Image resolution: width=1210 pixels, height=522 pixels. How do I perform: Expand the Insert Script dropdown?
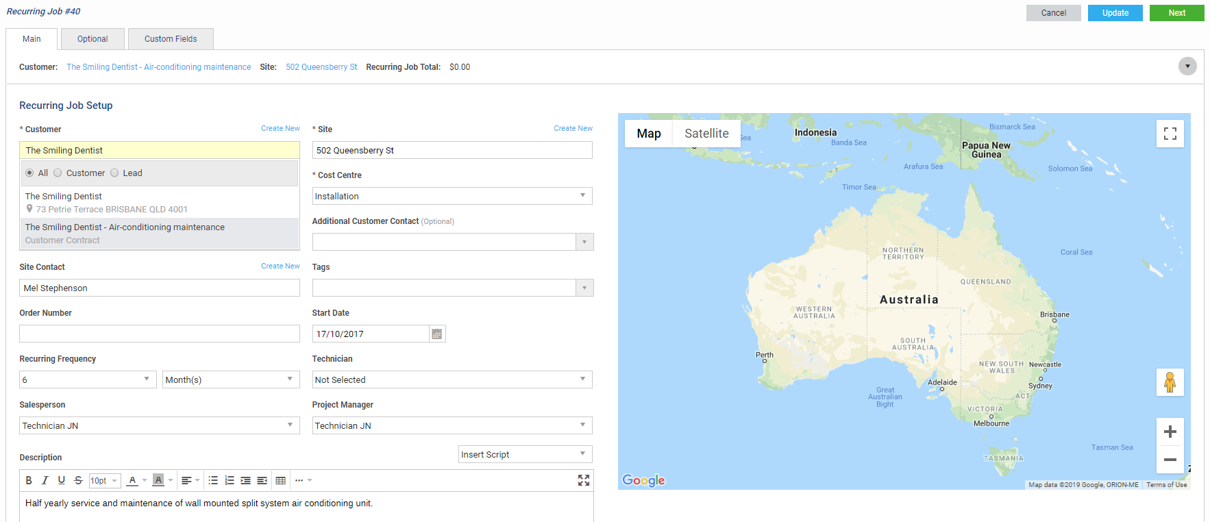525,455
